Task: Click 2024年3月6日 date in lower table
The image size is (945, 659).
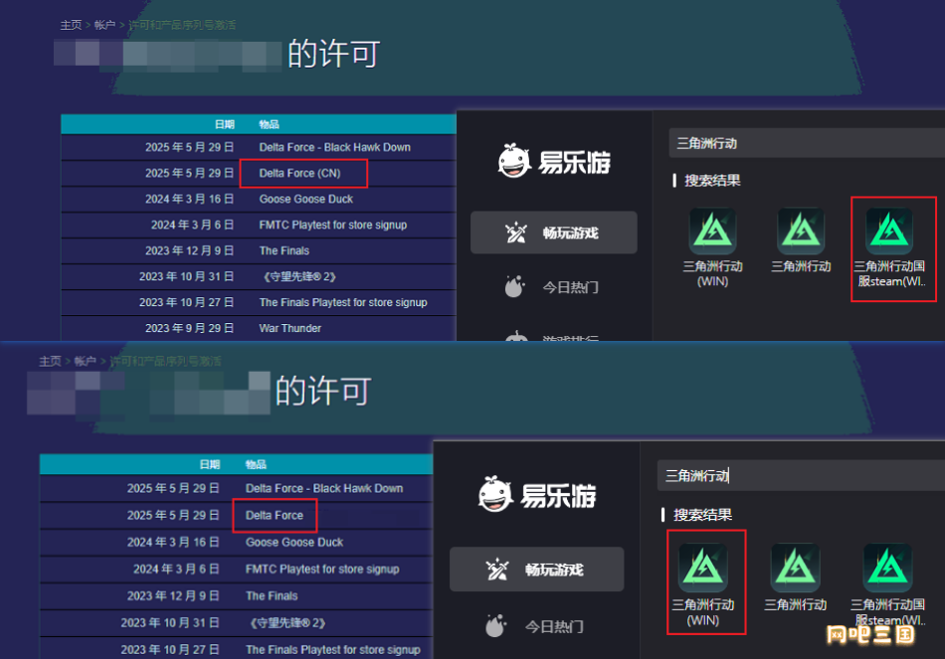Action: (176, 569)
